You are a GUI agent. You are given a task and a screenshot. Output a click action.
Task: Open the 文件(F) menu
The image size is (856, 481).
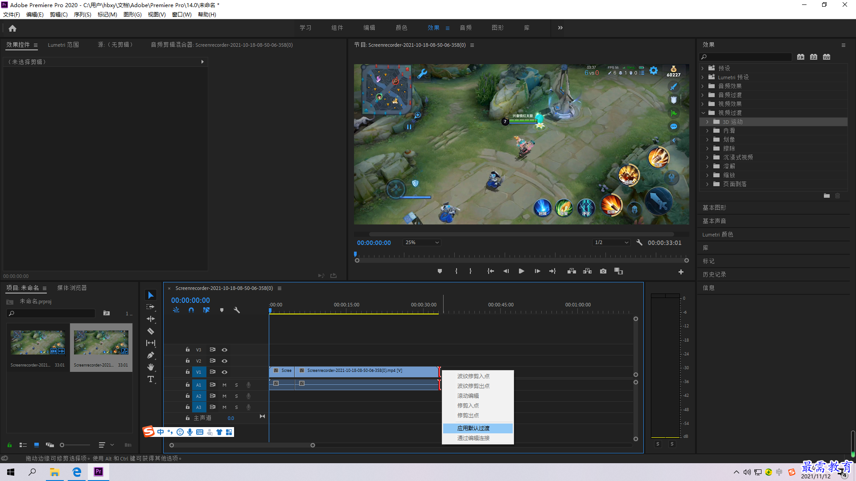(x=12, y=15)
